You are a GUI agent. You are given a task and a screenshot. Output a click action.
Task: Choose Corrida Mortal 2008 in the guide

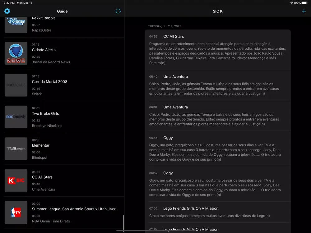49,82
